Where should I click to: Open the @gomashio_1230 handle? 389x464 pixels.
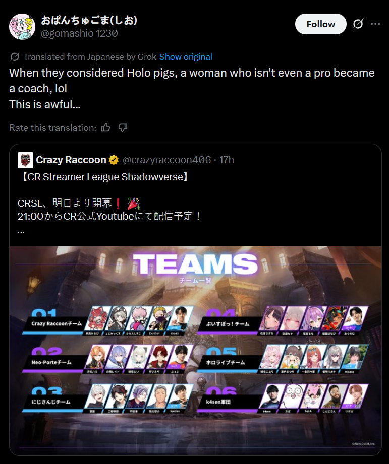[x=79, y=33]
